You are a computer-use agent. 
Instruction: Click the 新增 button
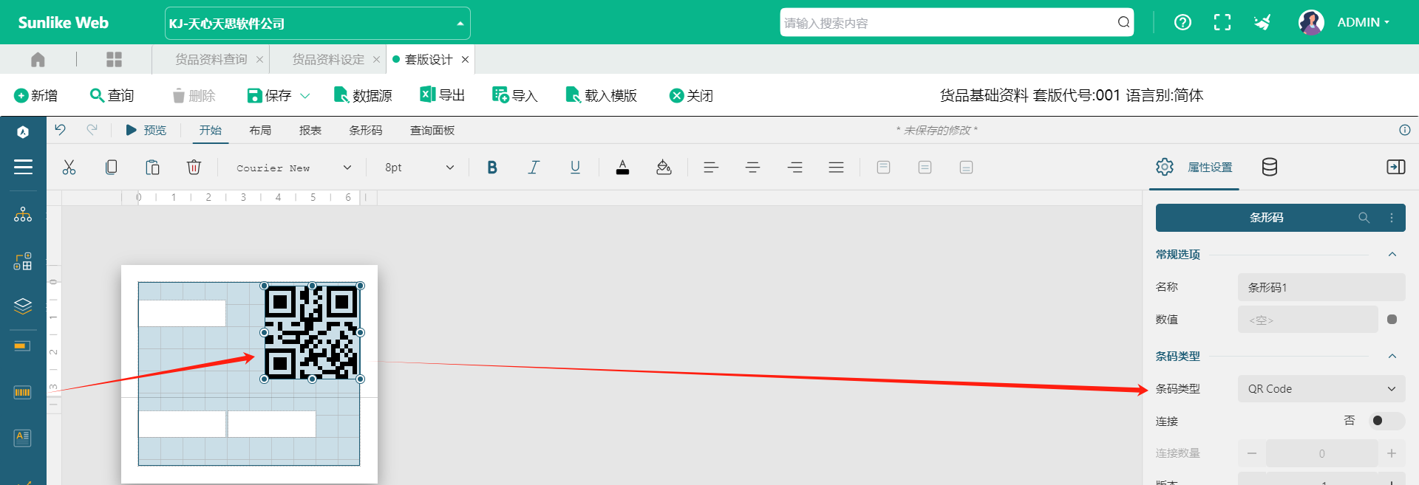(x=36, y=95)
